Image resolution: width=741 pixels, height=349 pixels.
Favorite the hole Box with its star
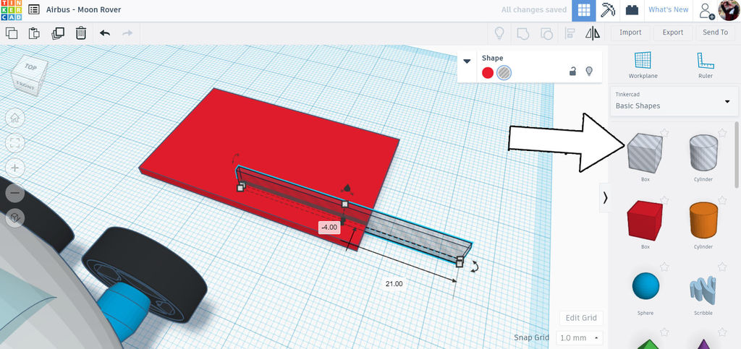pos(664,132)
